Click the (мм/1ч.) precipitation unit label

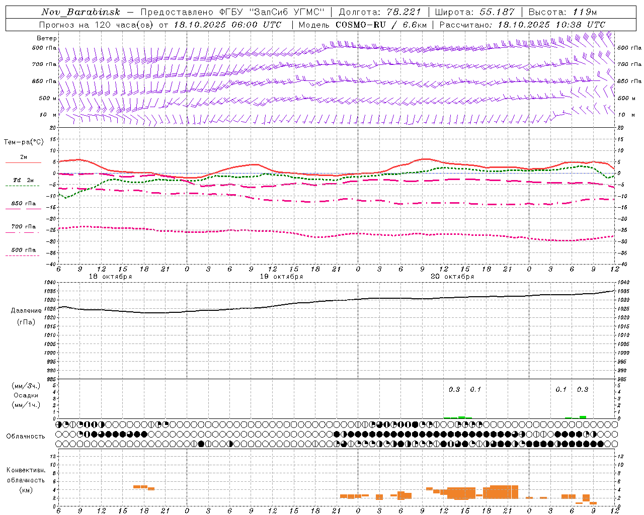click(x=26, y=405)
